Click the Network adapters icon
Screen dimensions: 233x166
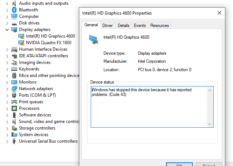14,89
